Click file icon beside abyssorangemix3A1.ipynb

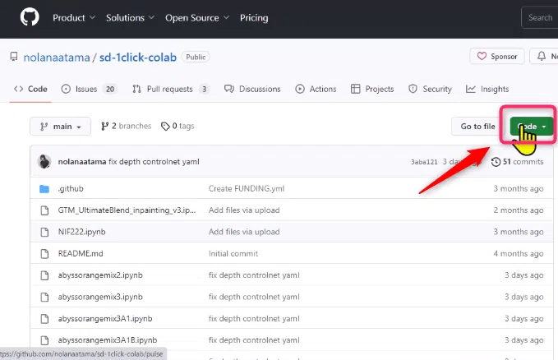pyautogui.click(x=44, y=319)
